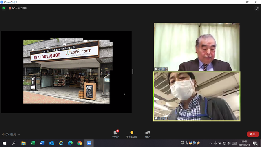Open Microsoft Edge from the taskbar
Image resolution: width=261 pixels, height=147 pixels.
tap(70, 143)
